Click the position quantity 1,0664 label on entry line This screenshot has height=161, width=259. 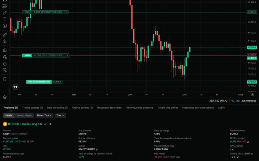pyautogui.click(x=27, y=55)
